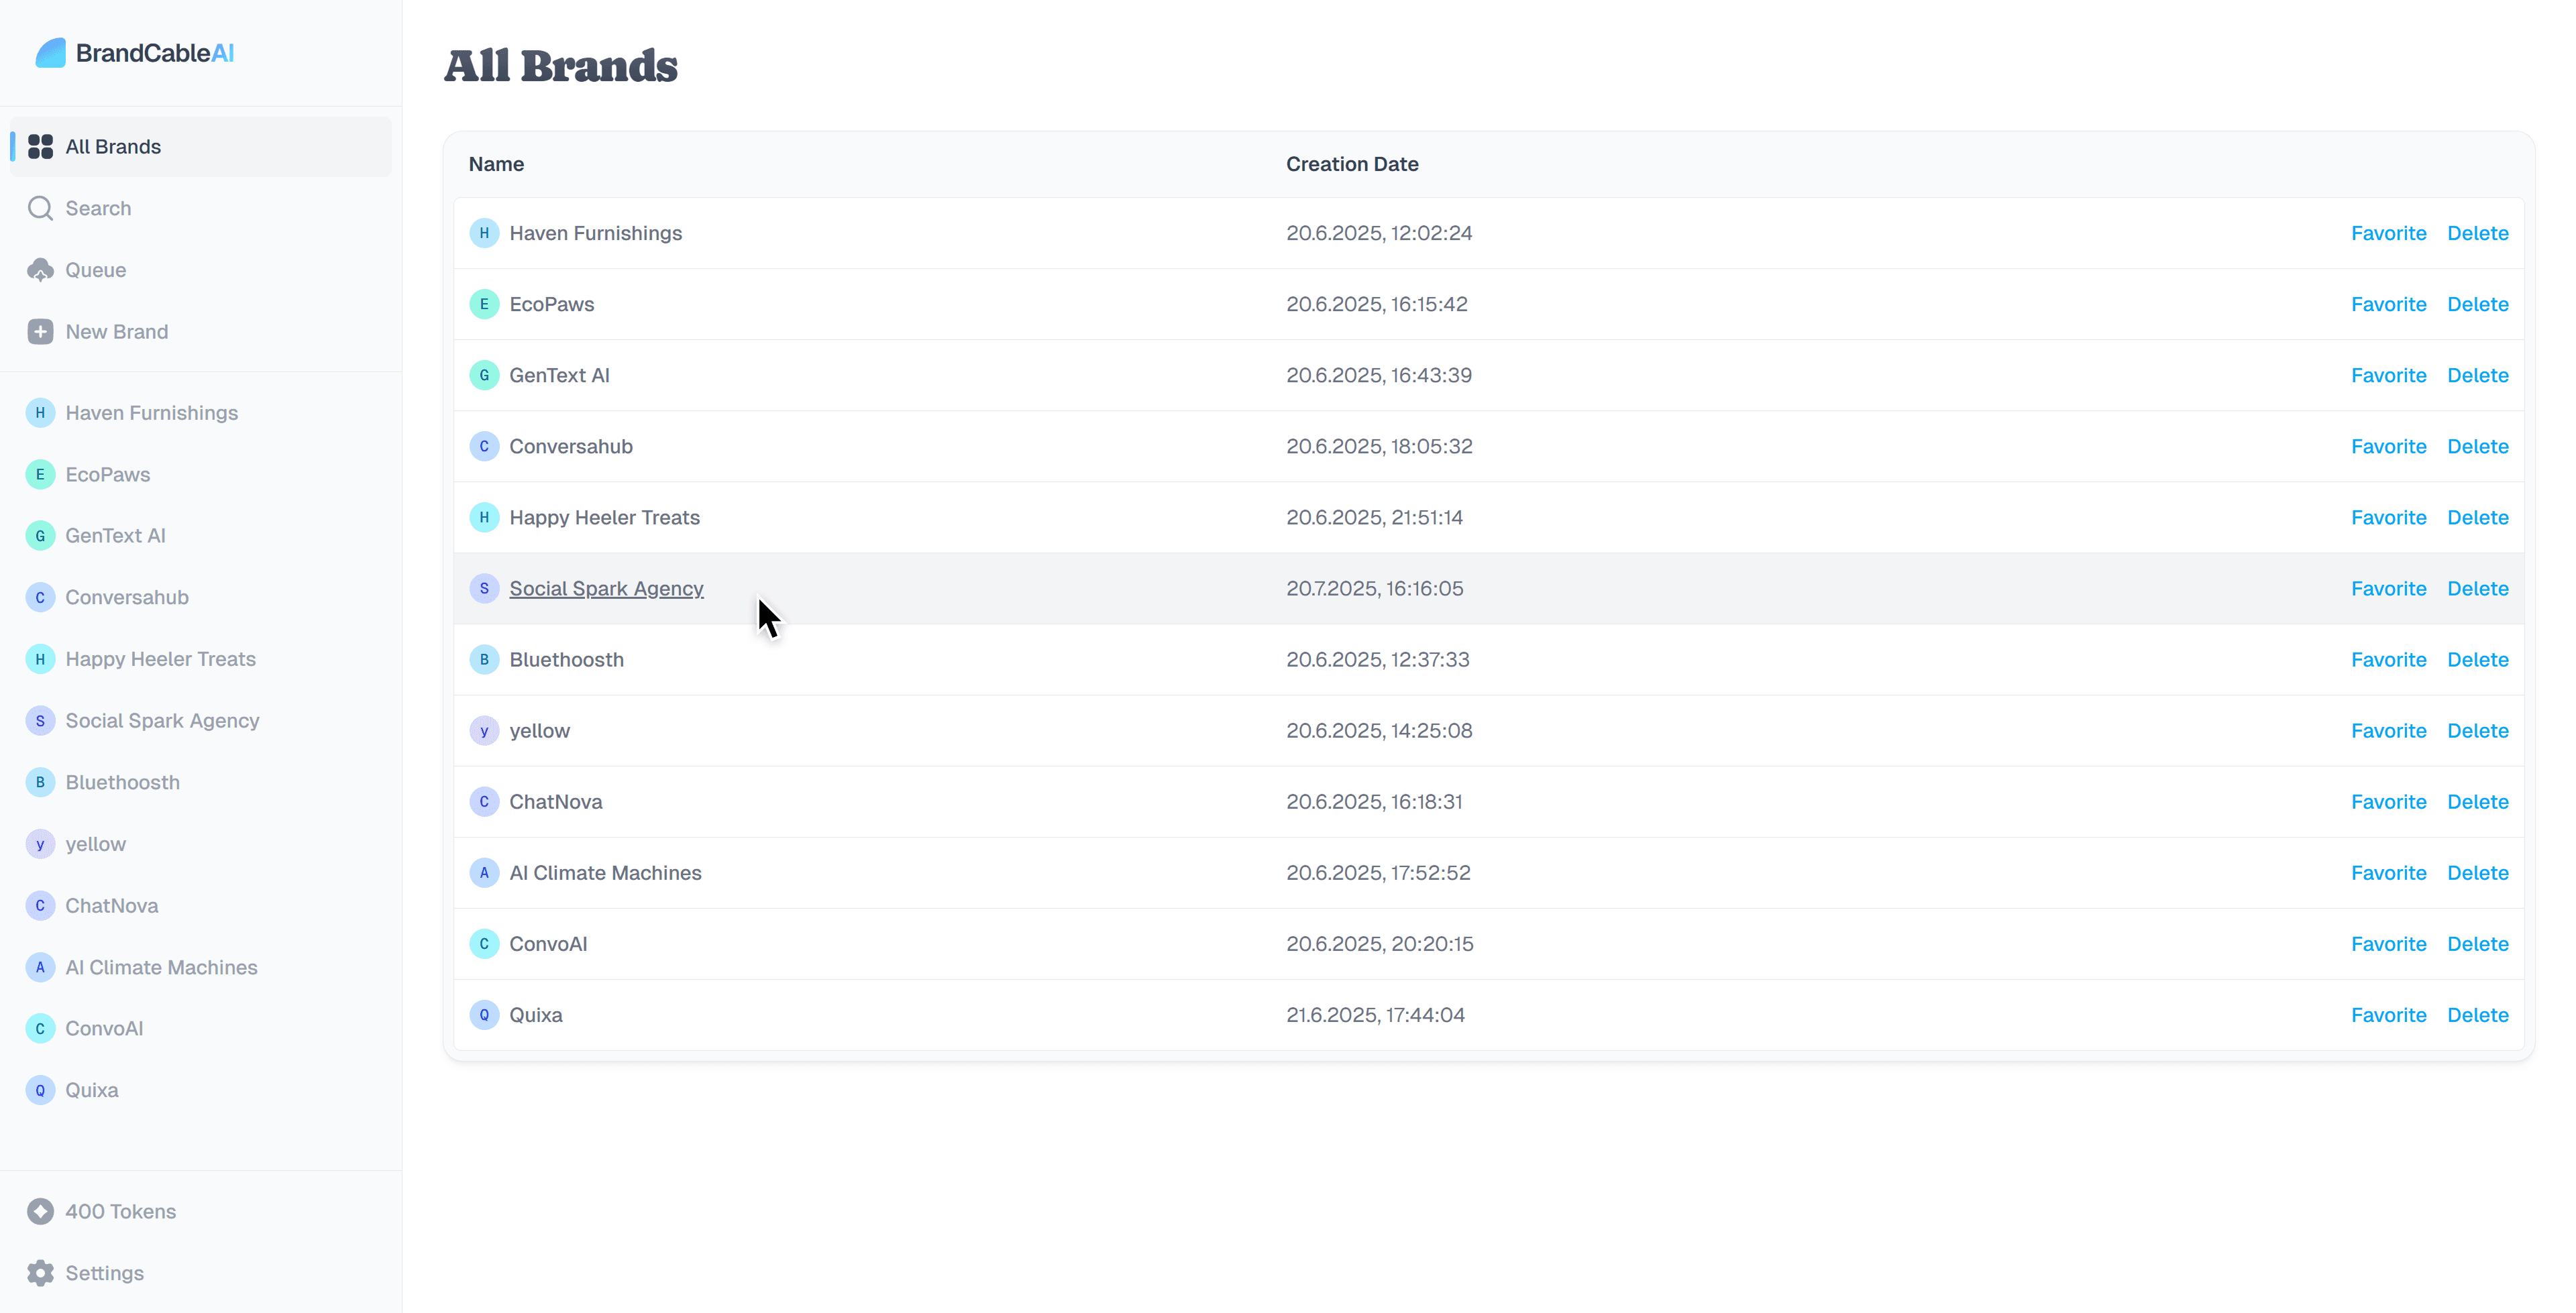Image resolution: width=2576 pixels, height=1313 pixels.
Task: Favorite the ConvoAI brand
Action: pos(2388,944)
